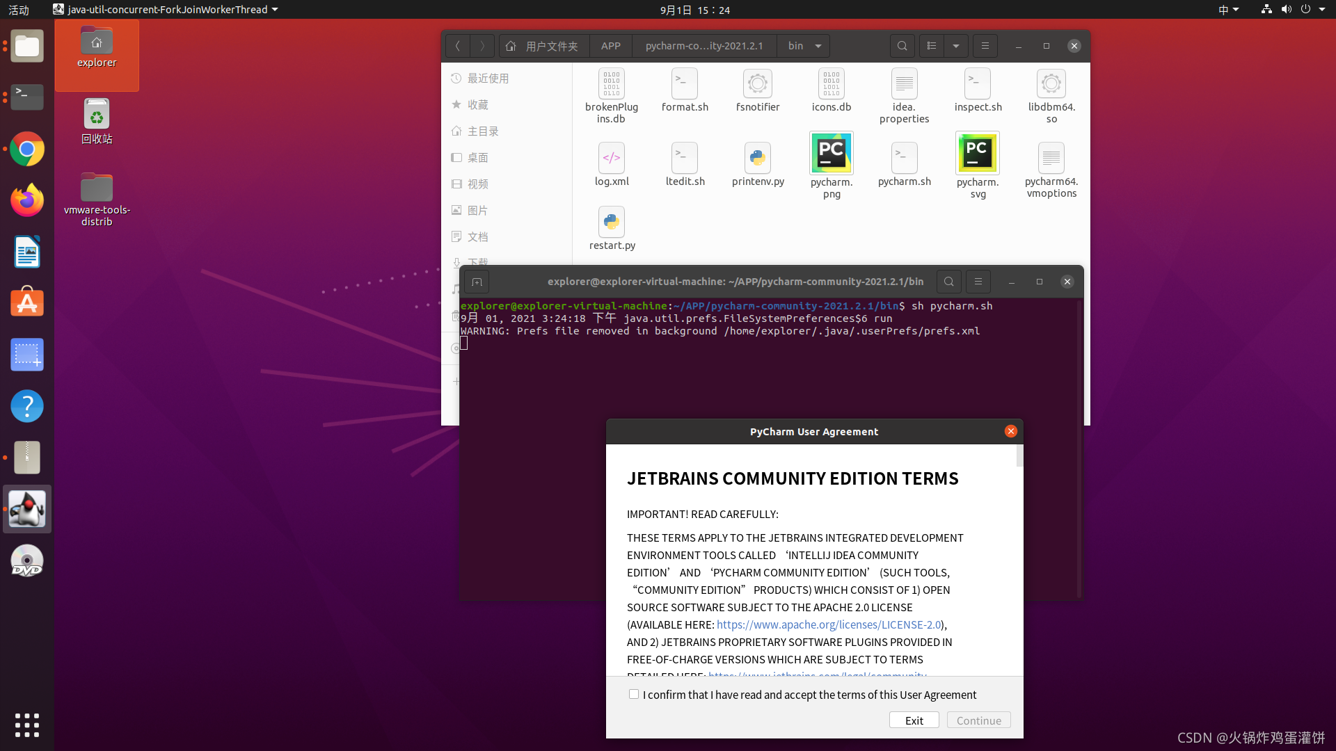1336x751 pixels.
Task: Click the Java application icon in the dock
Action: [x=27, y=509]
